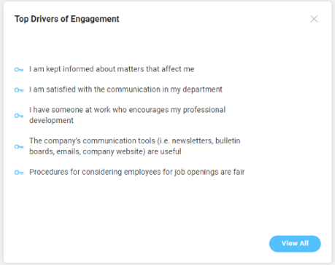Open 'I am kept informed about matters' driver
The width and height of the screenshot is (335, 265).
click(x=112, y=69)
